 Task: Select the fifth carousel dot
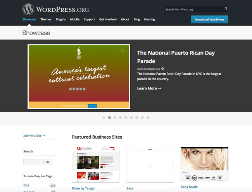coord(126,118)
